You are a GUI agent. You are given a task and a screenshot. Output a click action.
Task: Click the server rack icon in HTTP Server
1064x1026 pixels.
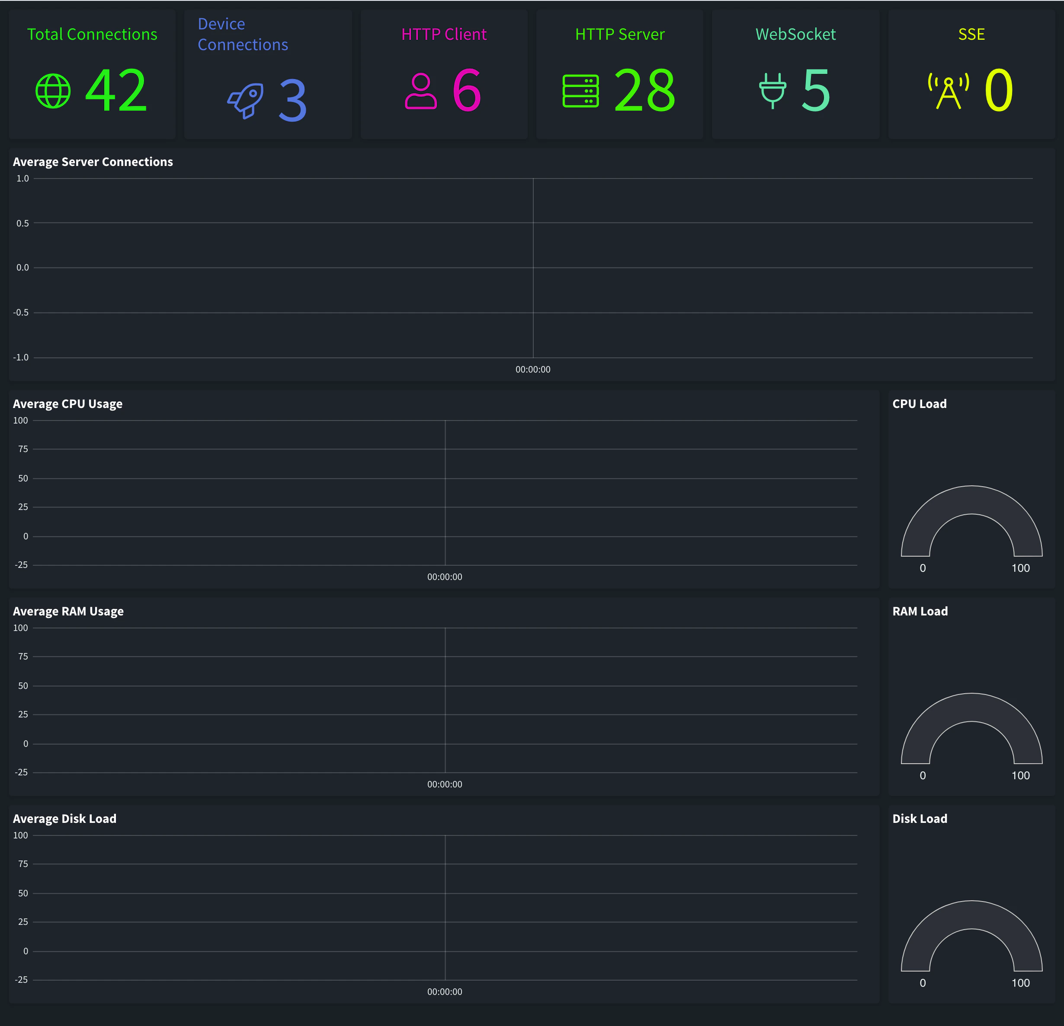581,91
